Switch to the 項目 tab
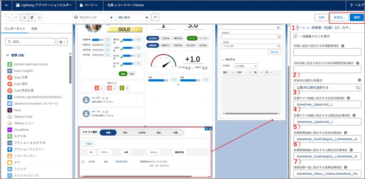 point(34,28)
